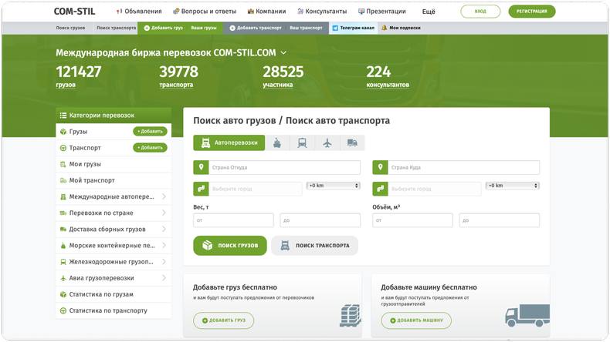Click location pin icon beside Страна Куда
610x342 pixels.
(x=380, y=168)
